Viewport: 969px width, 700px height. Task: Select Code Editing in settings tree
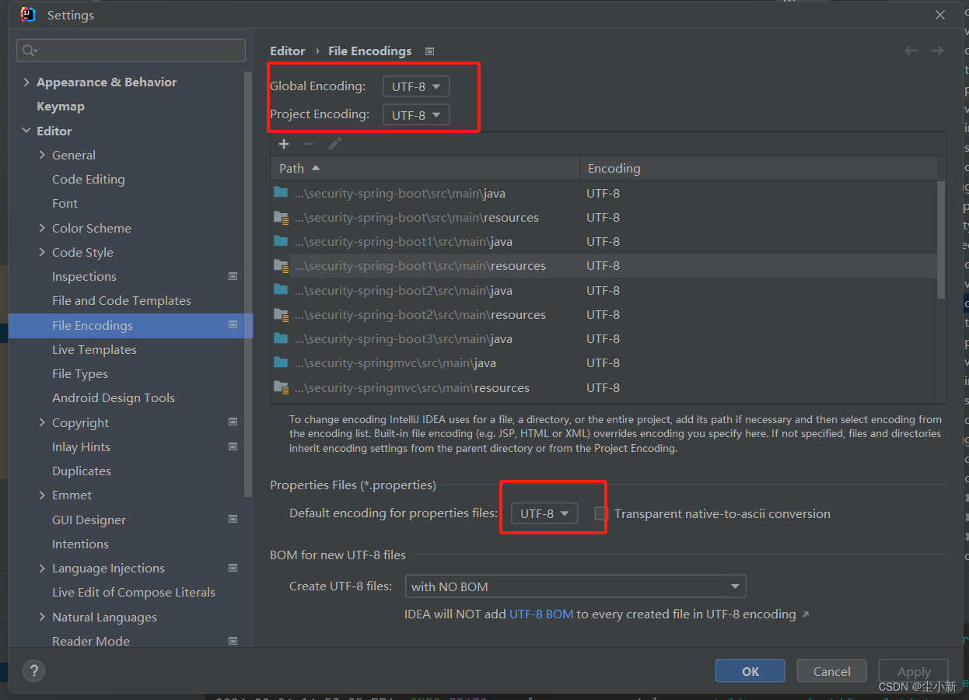[x=89, y=179]
